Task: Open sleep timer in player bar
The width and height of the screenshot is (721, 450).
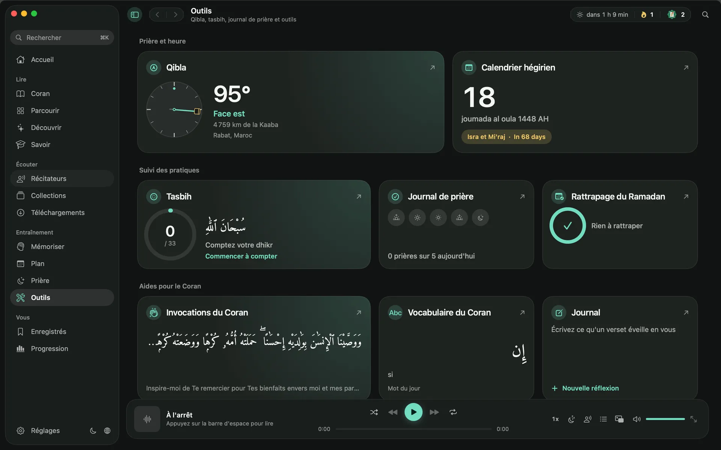Action: [x=571, y=419]
